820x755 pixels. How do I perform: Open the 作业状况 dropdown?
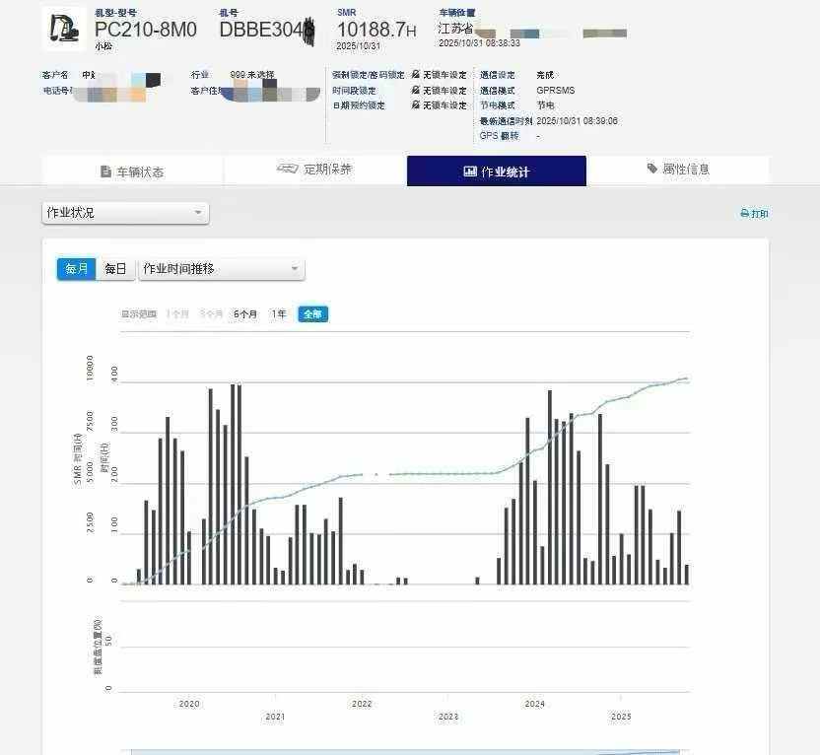(x=125, y=213)
